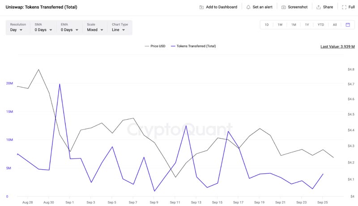Click the Share upload icon
Image resolution: width=358 pixels, height=206 pixels.
coord(319,7)
